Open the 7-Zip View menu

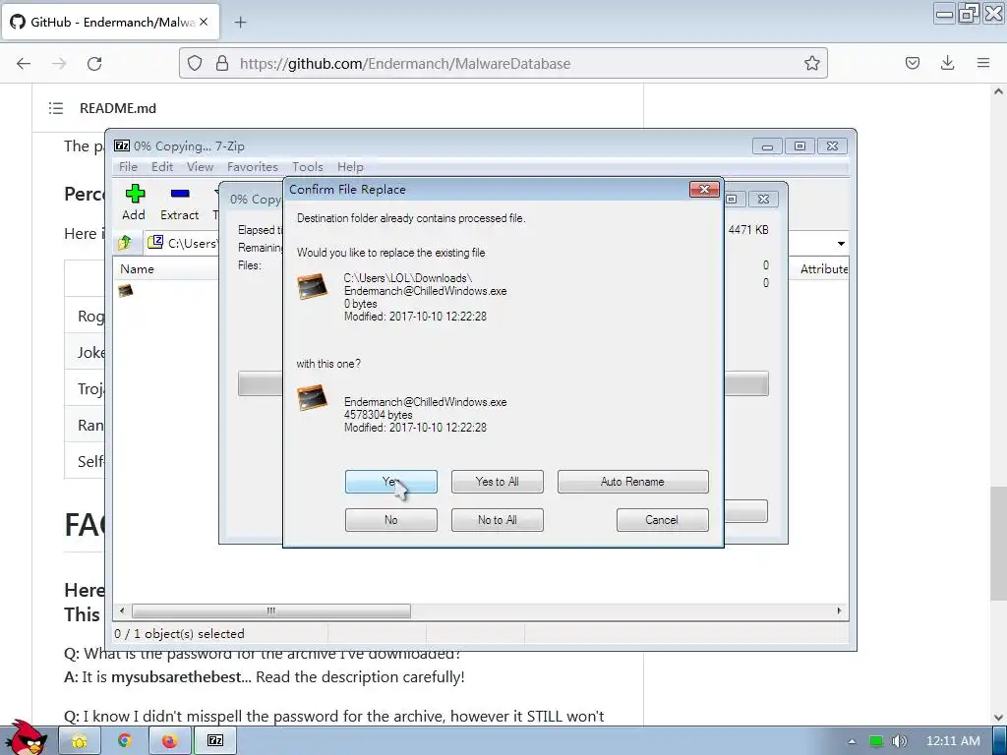[x=200, y=167]
